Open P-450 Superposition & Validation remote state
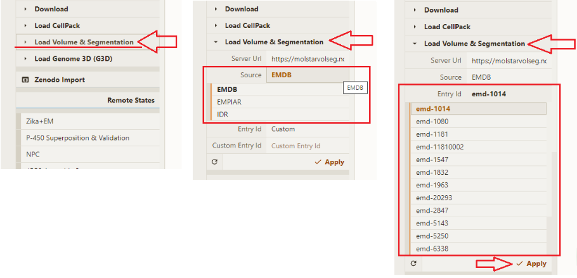Screen dimensions: 577x278 pyautogui.click(x=77, y=137)
